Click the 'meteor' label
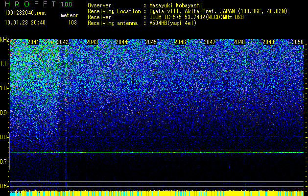The height and width of the screenshot is (196, 308). (70, 15)
